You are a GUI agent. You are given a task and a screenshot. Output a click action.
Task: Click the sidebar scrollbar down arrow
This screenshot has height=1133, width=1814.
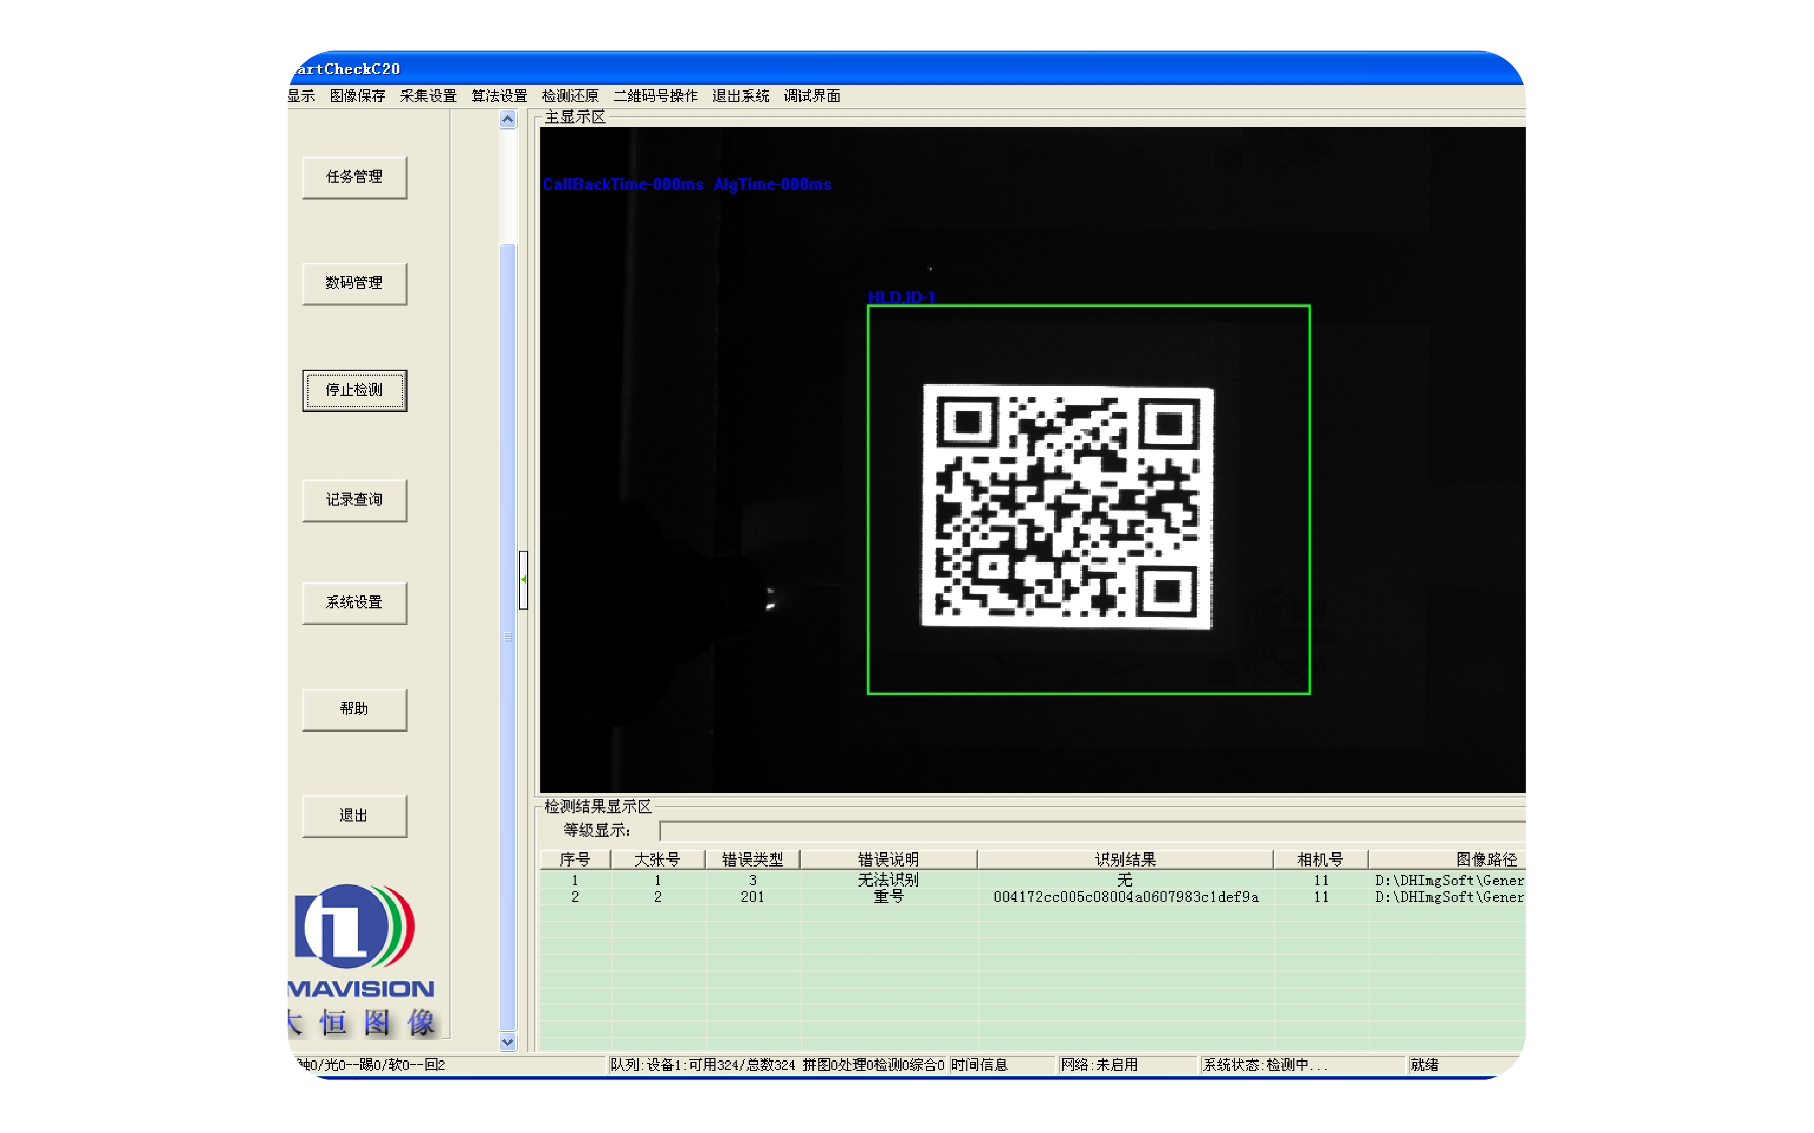tap(508, 1041)
